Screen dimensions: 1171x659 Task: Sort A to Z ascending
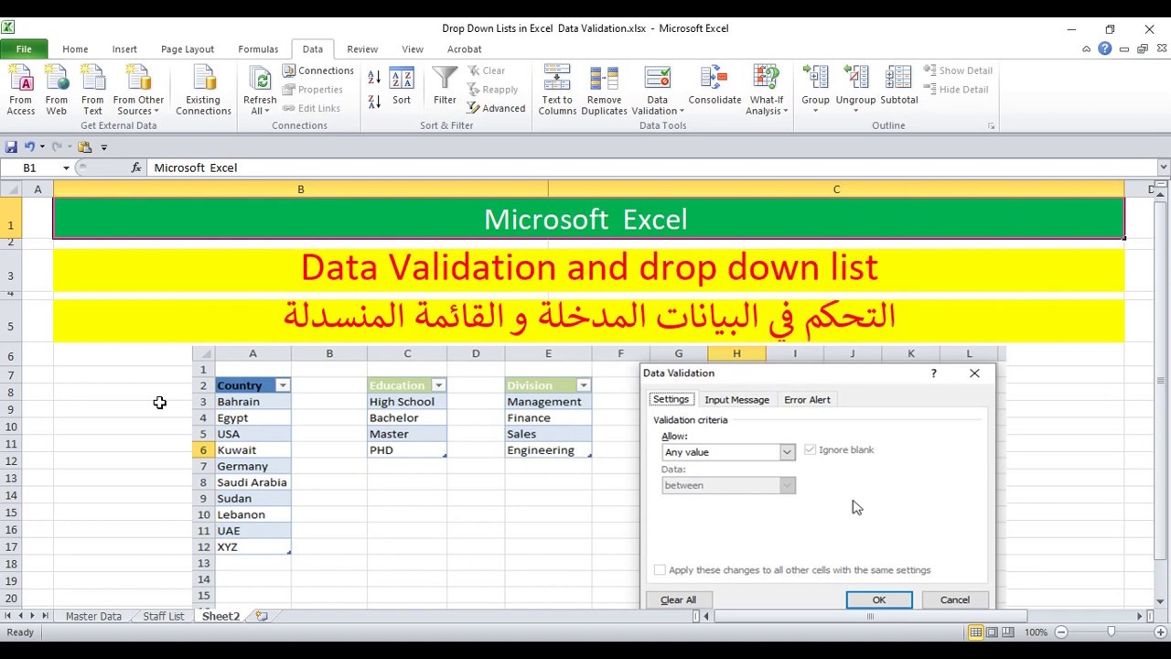click(x=374, y=79)
